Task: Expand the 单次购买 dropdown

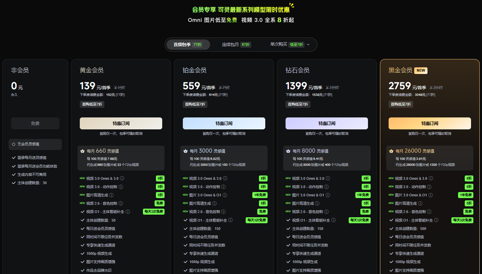Action: coord(308,44)
